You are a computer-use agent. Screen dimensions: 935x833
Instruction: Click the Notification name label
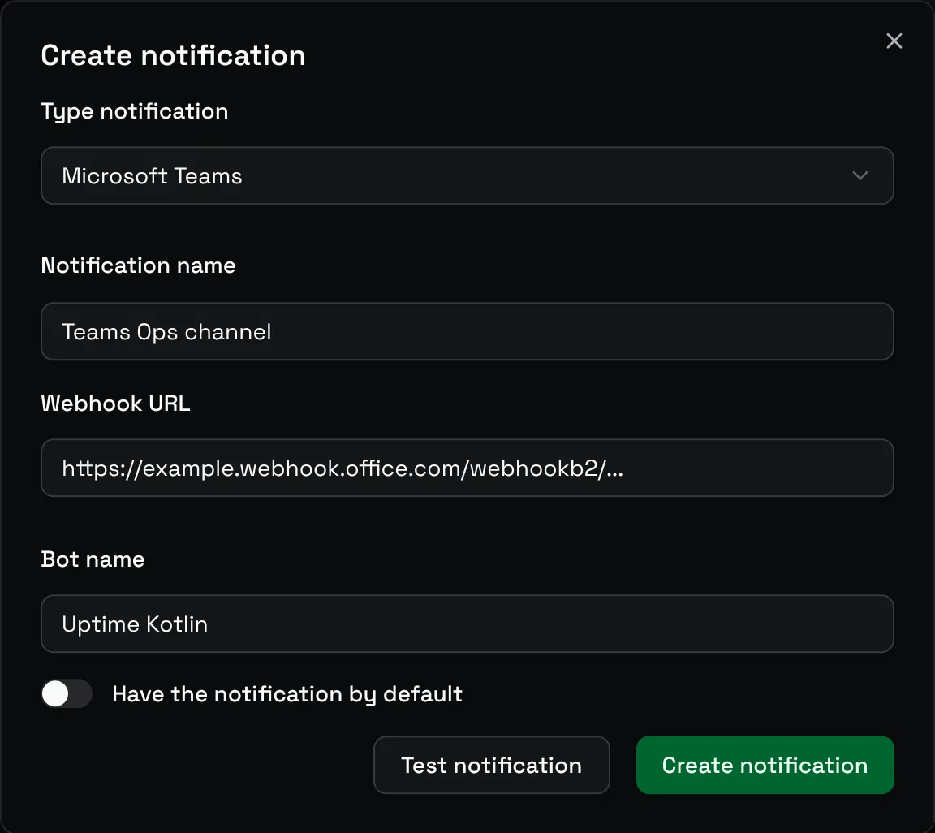tap(138, 265)
